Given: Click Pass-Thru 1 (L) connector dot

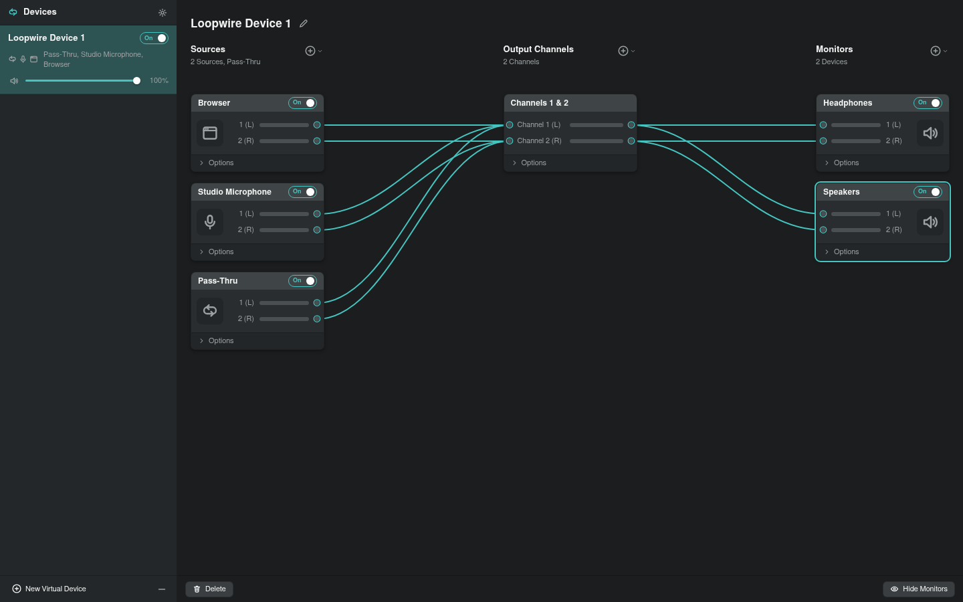Looking at the screenshot, I should pos(317,303).
